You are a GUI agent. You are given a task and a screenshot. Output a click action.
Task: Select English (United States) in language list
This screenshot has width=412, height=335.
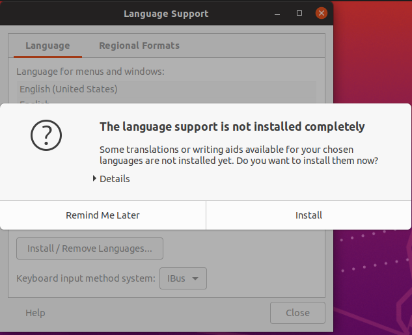pos(167,89)
